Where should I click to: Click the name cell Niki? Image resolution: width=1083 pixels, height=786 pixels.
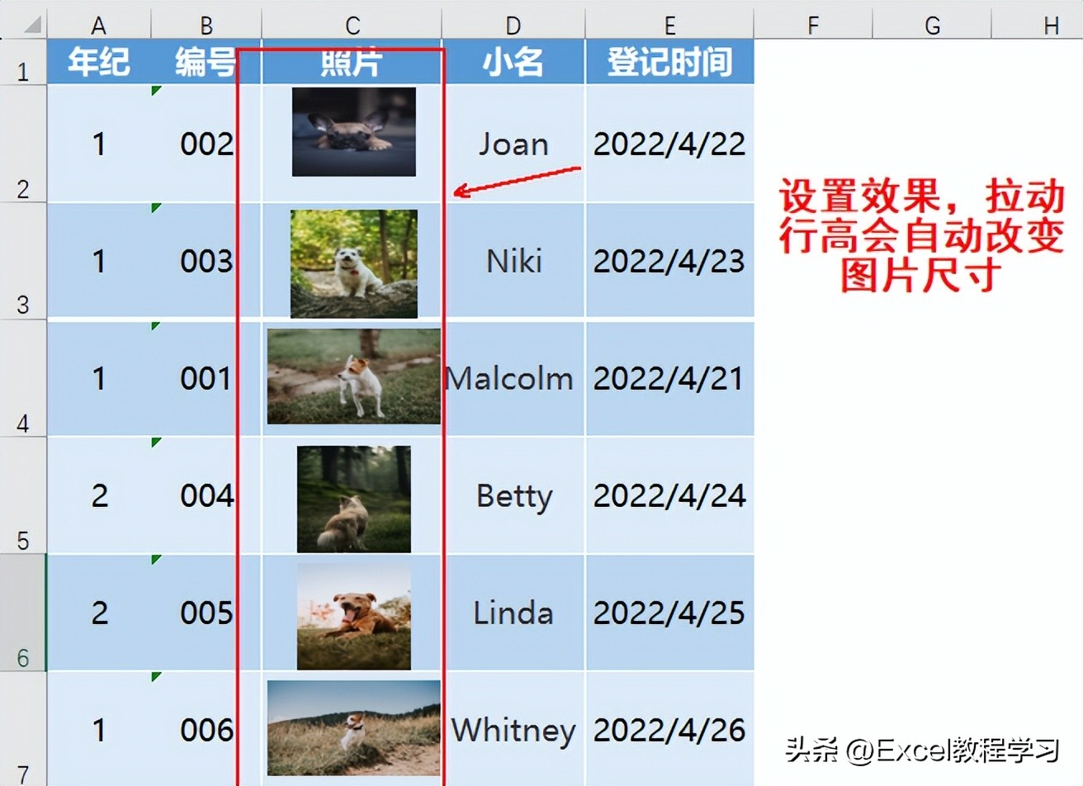pos(513,261)
